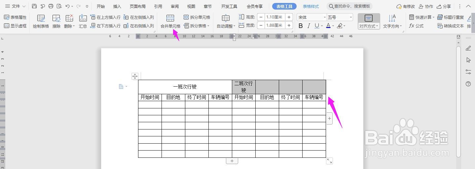Increase row height with plus button
The image size is (475, 169).
click(289, 17)
